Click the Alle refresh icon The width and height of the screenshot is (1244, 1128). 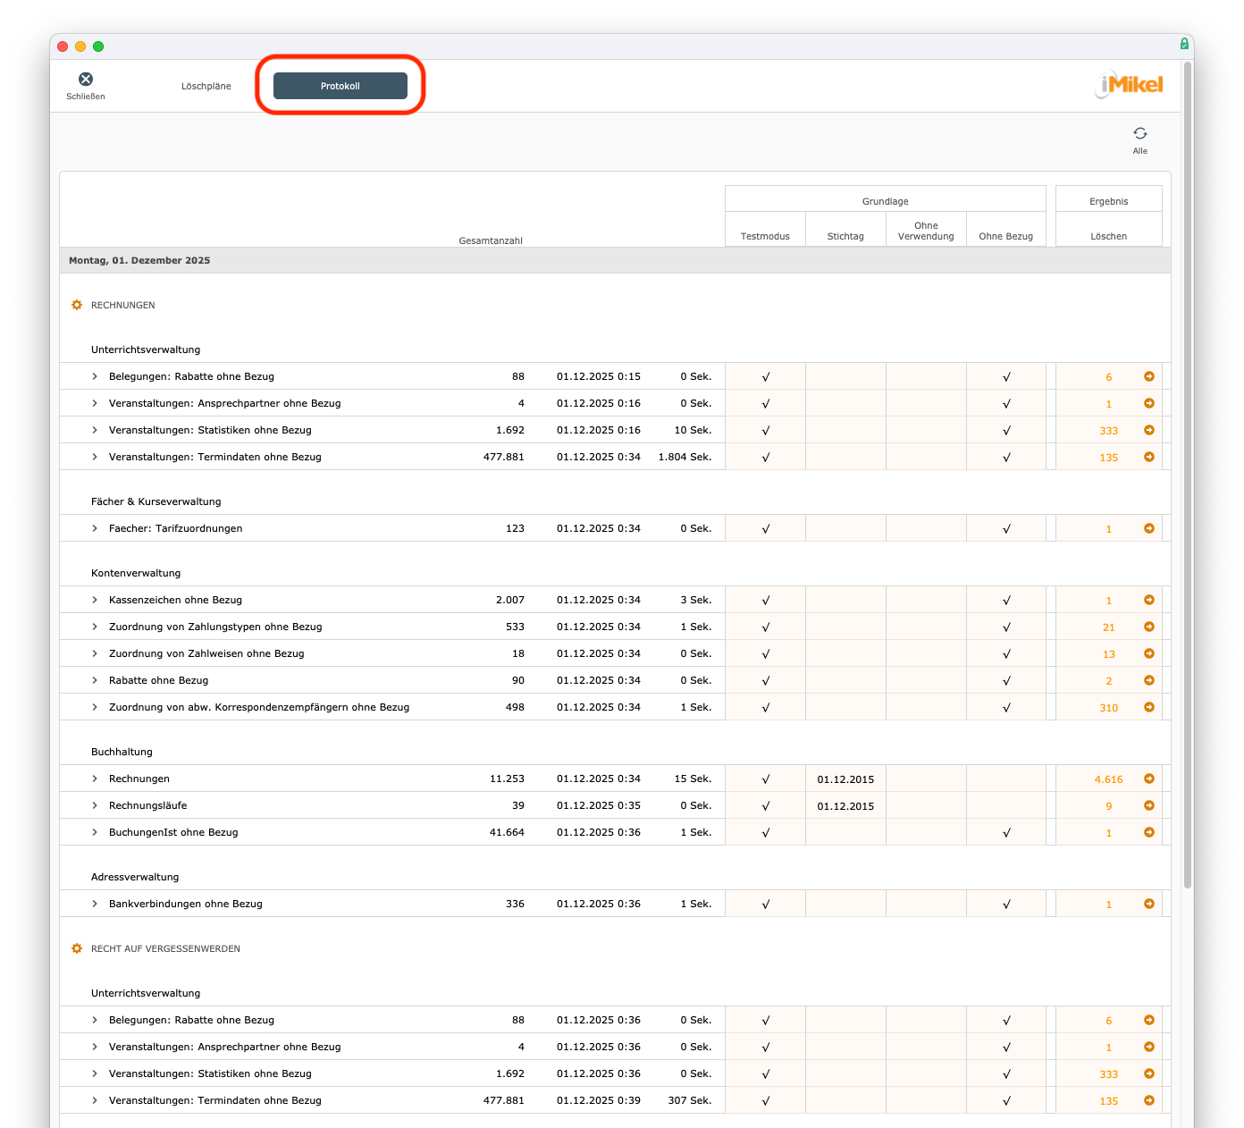[1140, 134]
